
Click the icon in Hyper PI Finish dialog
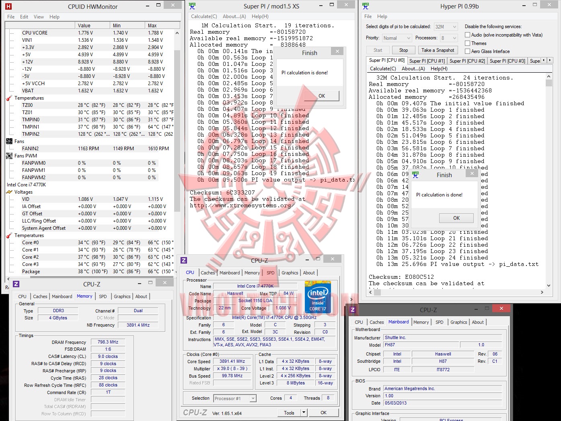(415, 175)
